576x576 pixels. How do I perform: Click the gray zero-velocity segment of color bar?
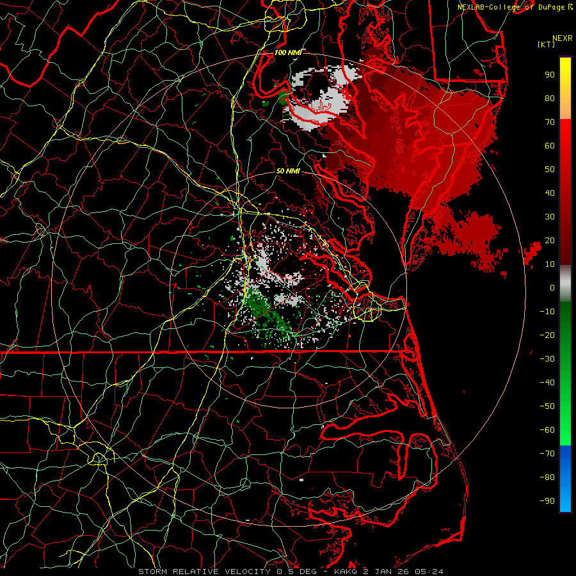[565, 284]
